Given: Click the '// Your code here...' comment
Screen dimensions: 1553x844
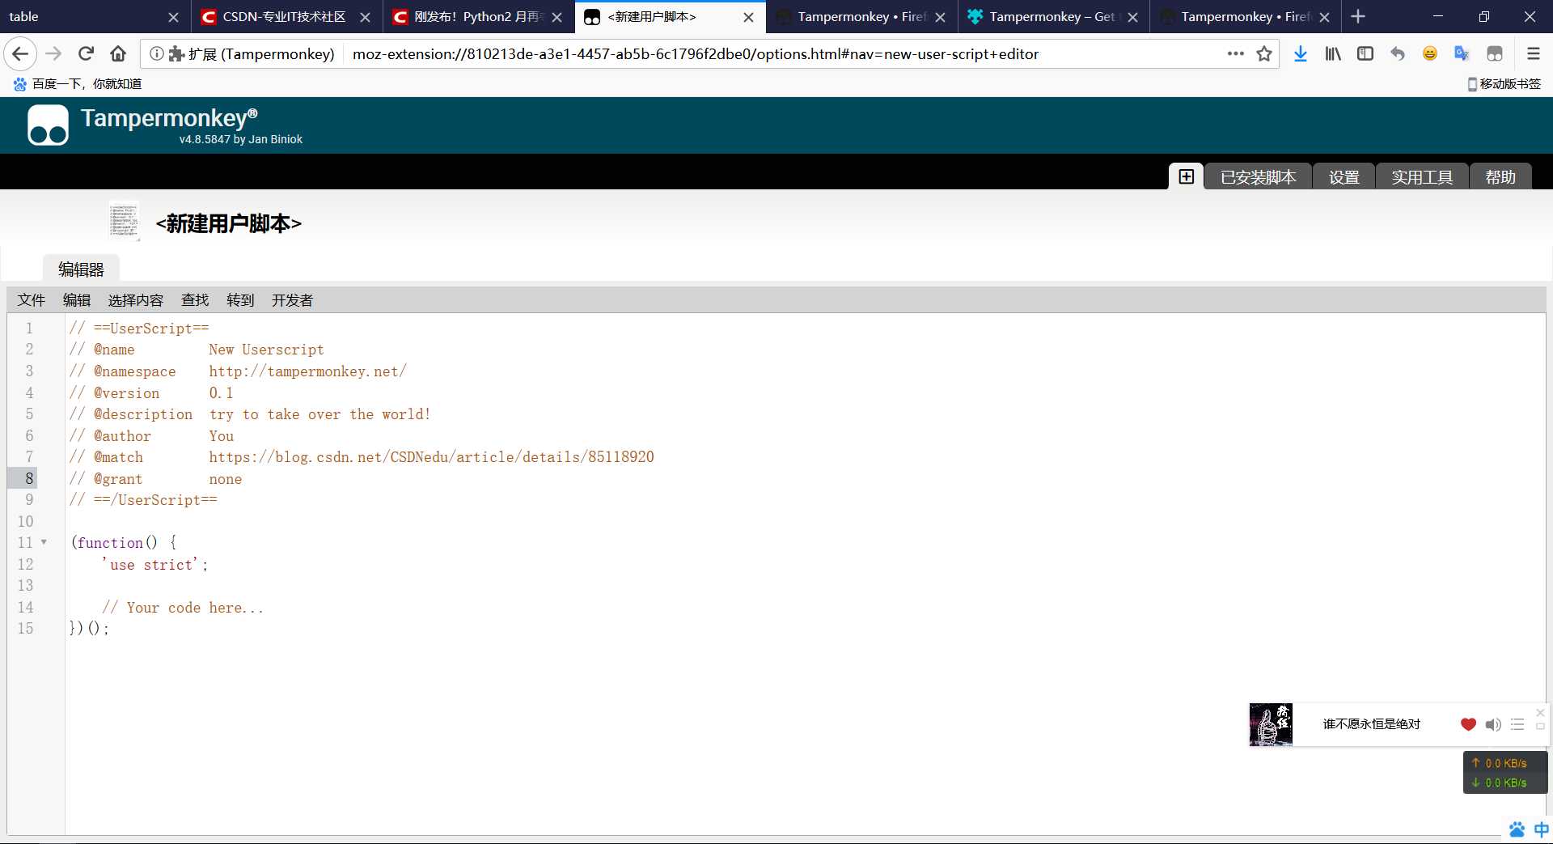Looking at the screenshot, I should click(183, 608).
